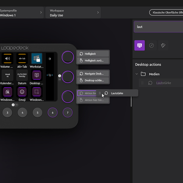Select the Kalender week touch button
Viewport: 183px width, 183px height.
[x=8, y=75]
